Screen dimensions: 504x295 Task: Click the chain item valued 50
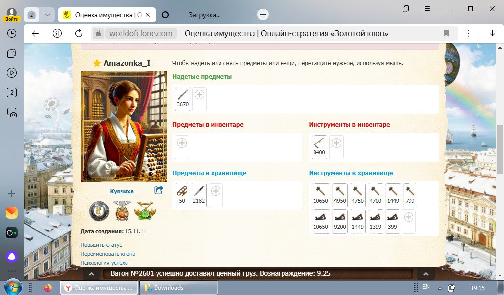[182, 195]
